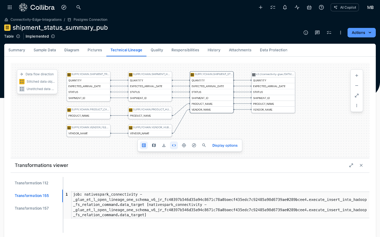Click the AI Copilot button
The image size is (380, 237).
pos(345,7)
